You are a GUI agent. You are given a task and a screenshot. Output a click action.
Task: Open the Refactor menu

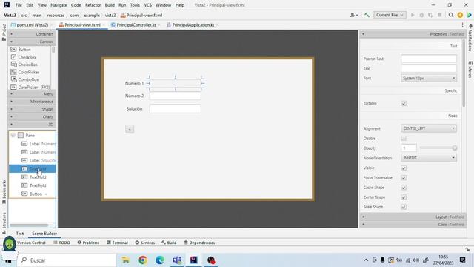coord(93,5)
